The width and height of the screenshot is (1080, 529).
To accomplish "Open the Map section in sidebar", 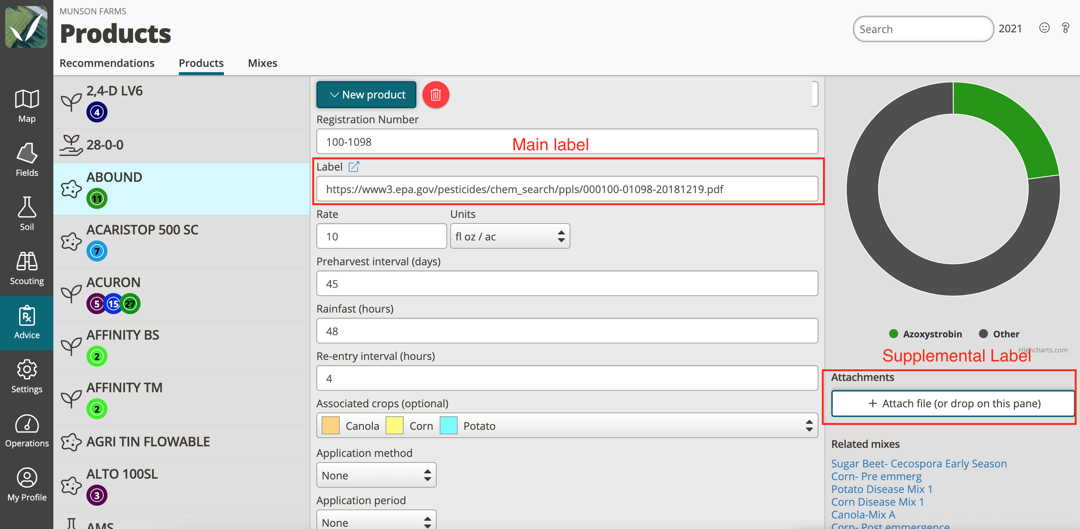I will tap(27, 106).
